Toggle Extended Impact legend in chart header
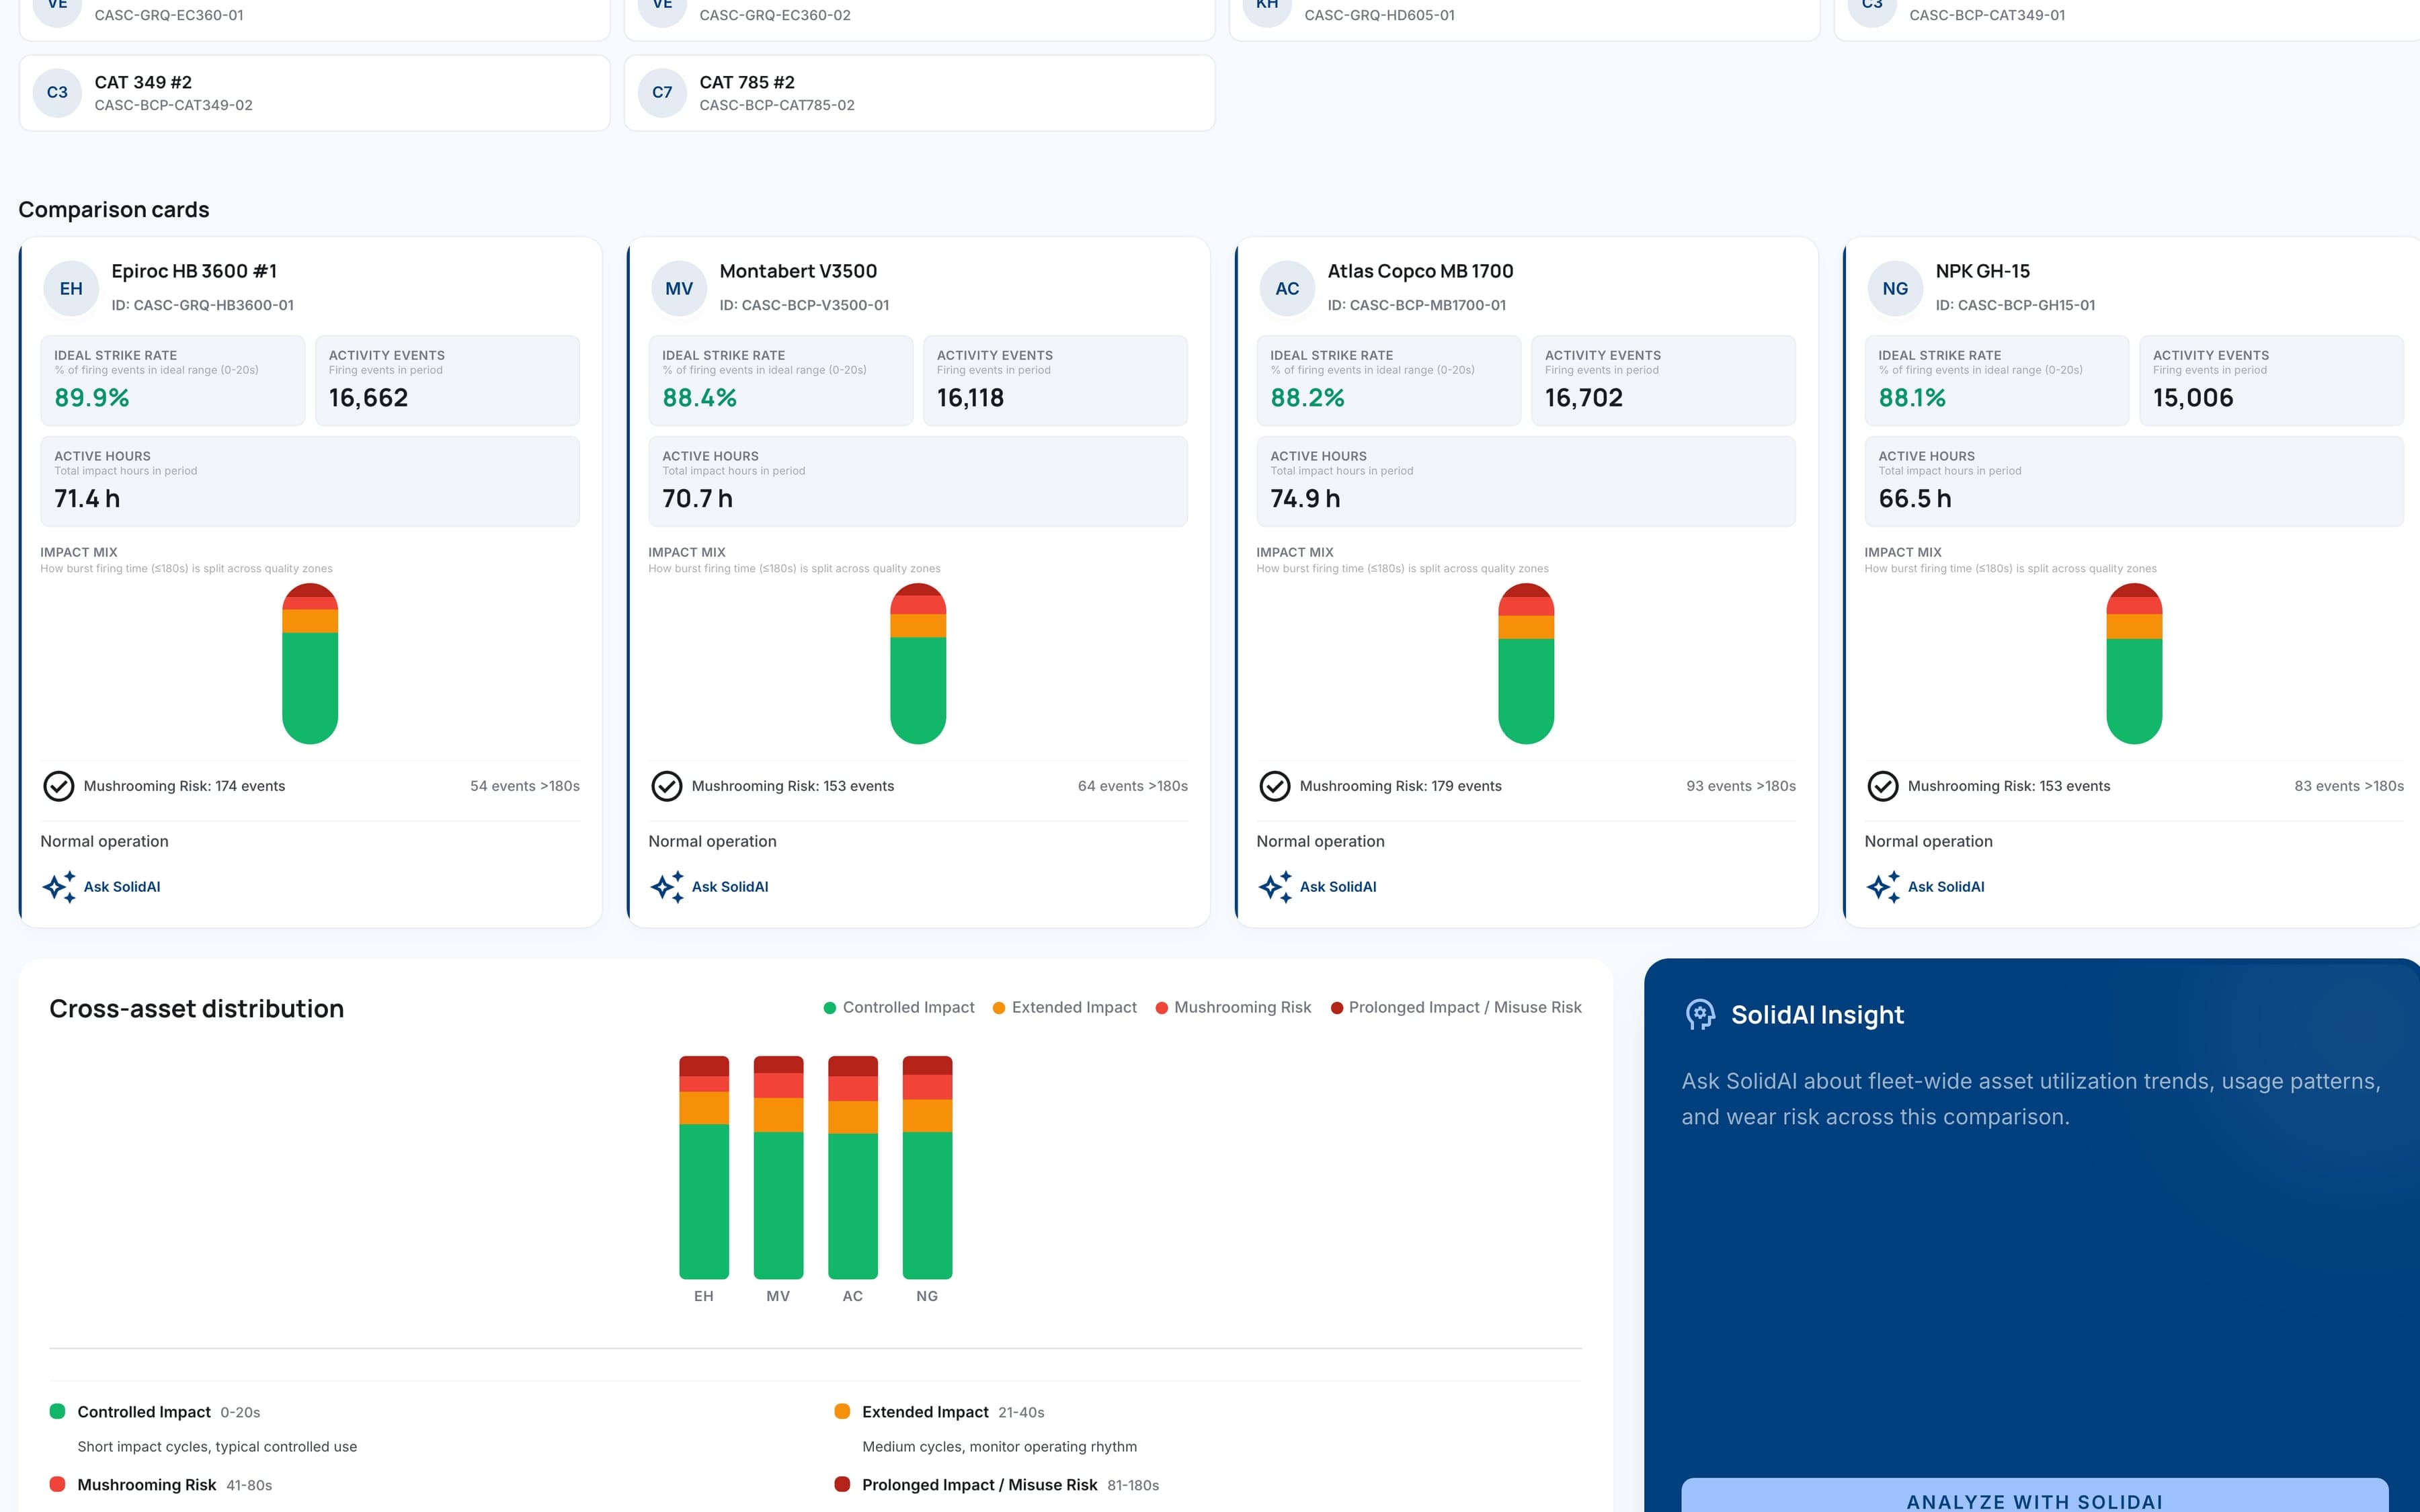Screen dimensions: 2420x1512 coord(1064,1007)
